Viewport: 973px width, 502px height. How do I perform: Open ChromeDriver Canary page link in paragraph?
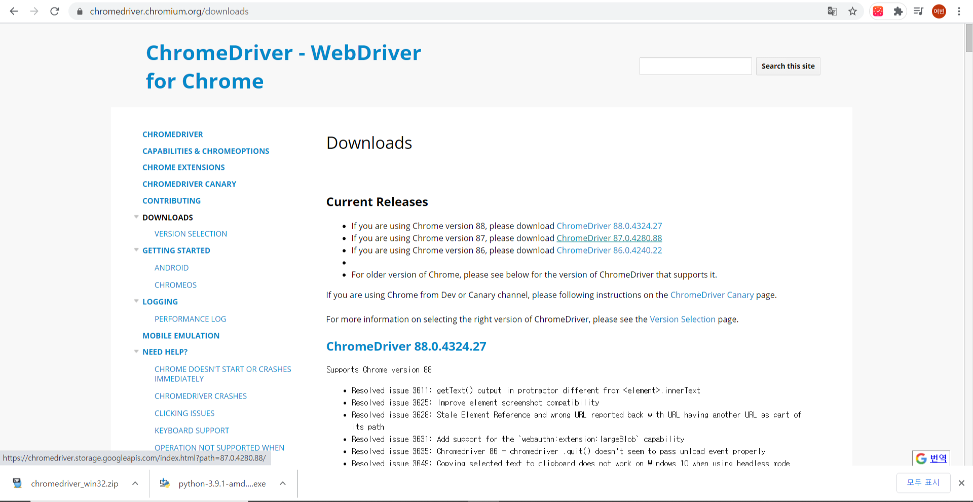point(712,295)
